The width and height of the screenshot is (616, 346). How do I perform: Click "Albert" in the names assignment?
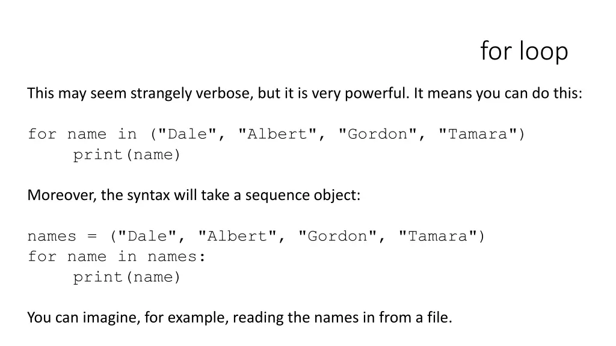click(x=237, y=236)
